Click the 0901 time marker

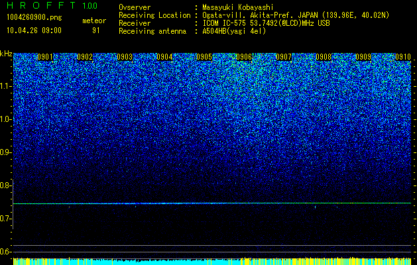[x=45, y=57]
